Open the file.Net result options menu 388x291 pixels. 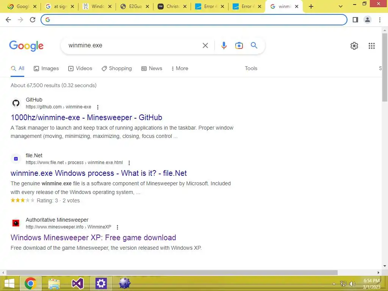pos(129,163)
